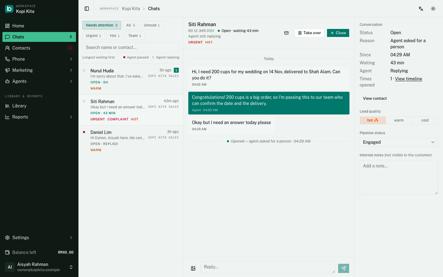Open Daniel Lim's paused-agent conversation
Viewport: 443px width, 277px height.
point(131,141)
